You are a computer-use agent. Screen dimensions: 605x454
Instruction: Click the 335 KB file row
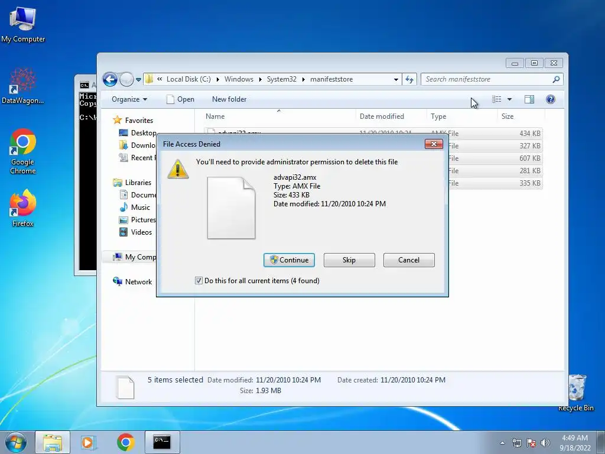496,183
